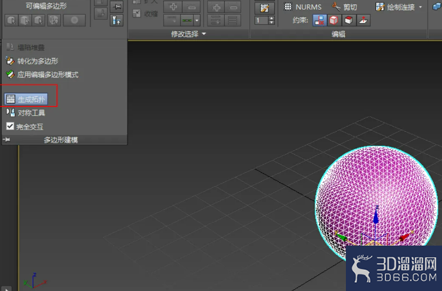Choose 转化为多边形 convert to poly
Image resolution: width=442 pixels, height=291 pixels.
32,61
